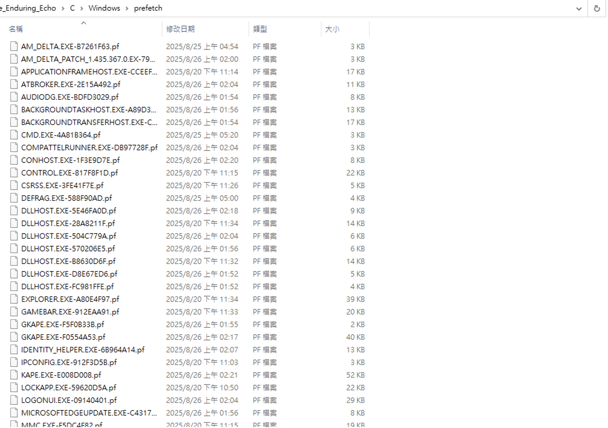Expand chevron after Windows in breadcrumb

127,8
